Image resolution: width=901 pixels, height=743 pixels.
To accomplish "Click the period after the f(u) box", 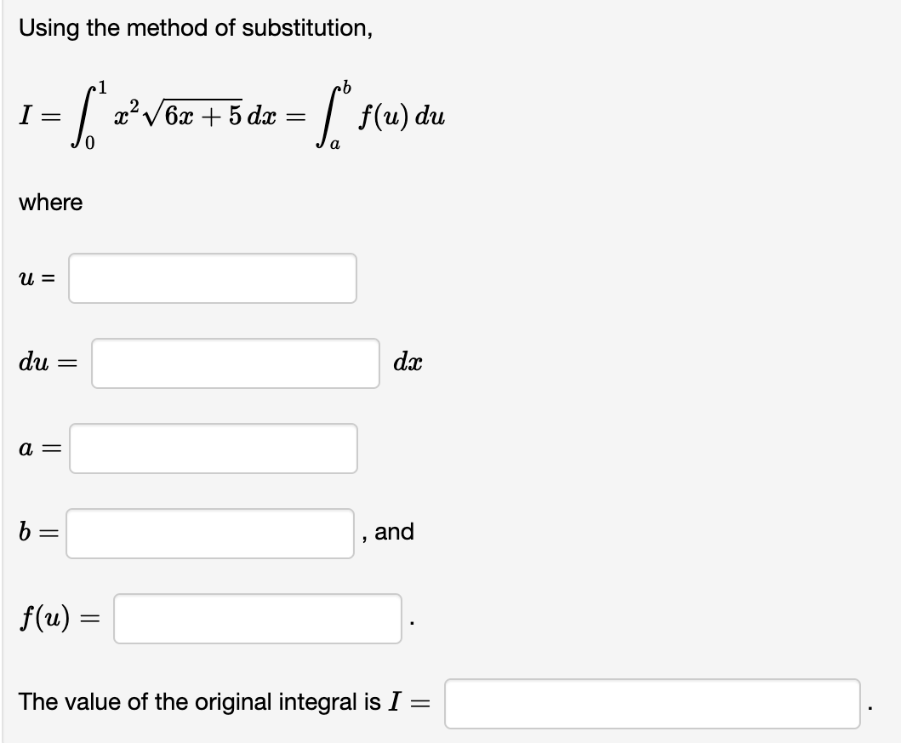I will pyautogui.click(x=412, y=624).
